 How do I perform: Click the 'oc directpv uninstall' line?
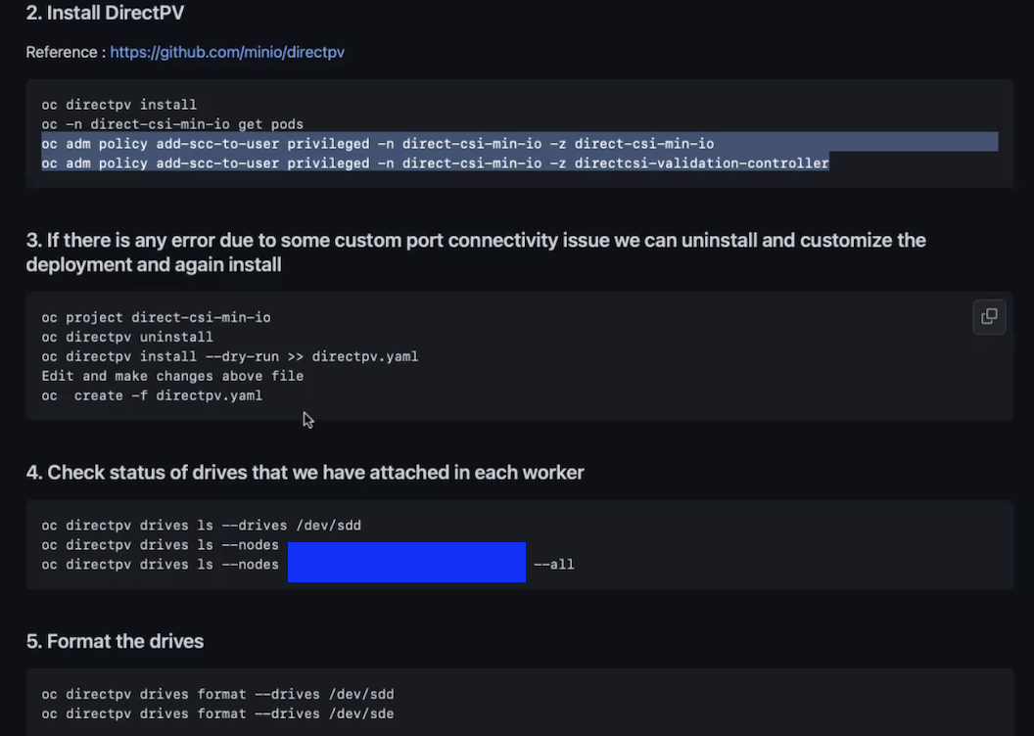[x=127, y=338]
